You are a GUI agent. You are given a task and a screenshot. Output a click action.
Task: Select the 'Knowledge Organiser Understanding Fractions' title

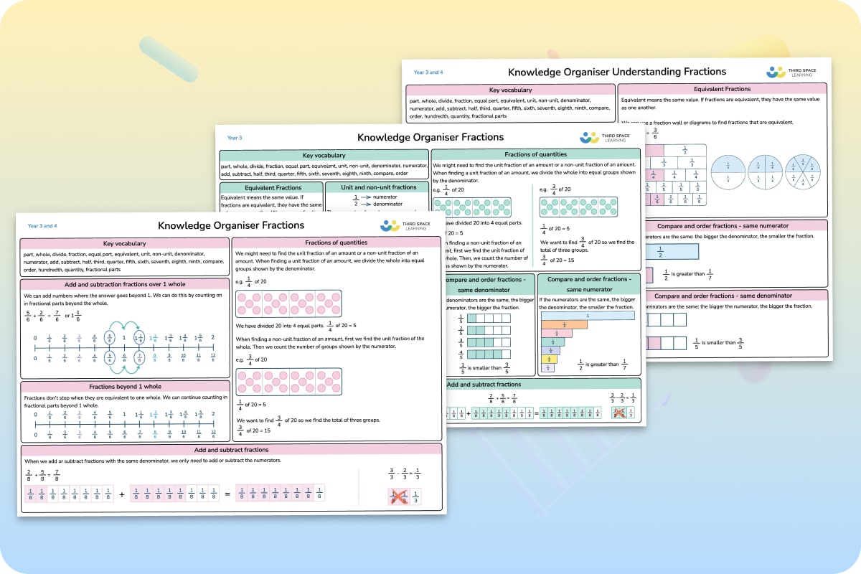coord(617,72)
